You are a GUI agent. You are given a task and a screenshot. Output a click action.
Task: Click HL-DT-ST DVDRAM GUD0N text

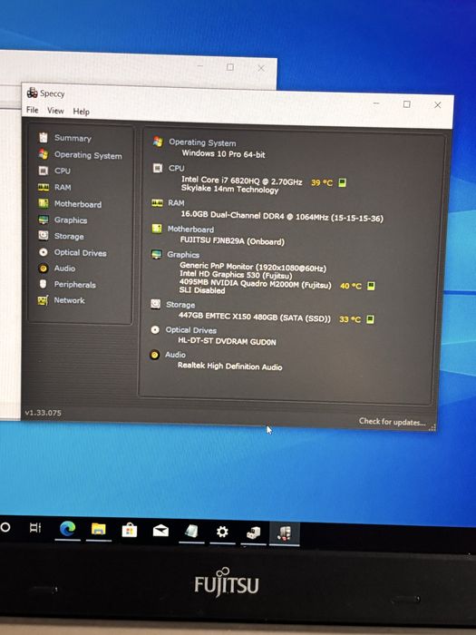[x=227, y=341]
